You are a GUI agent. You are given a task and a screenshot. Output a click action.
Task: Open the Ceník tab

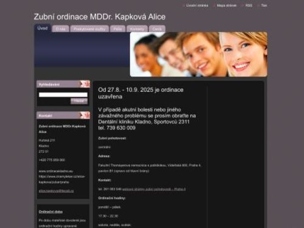click(x=157, y=29)
